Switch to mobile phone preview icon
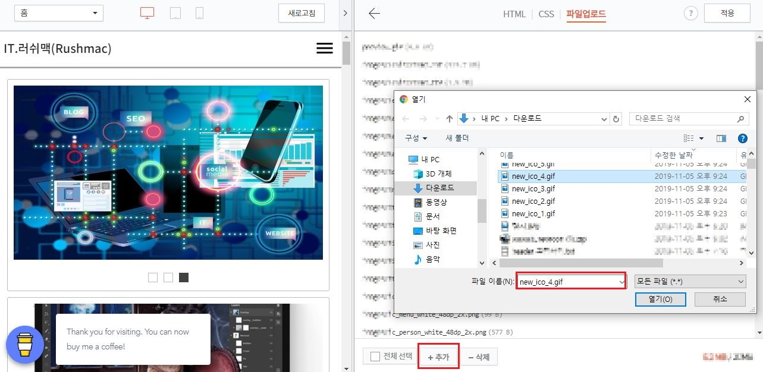This screenshot has height=372, width=763. tap(199, 13)
